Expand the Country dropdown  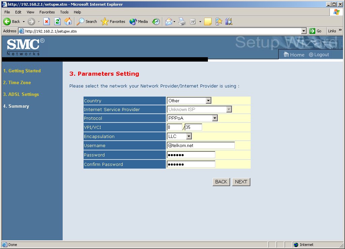208,101
